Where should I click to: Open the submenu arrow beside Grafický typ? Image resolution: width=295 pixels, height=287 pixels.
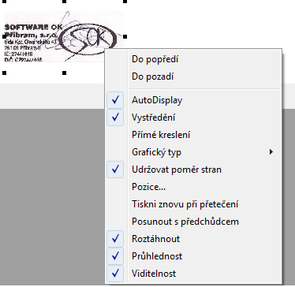271,152
